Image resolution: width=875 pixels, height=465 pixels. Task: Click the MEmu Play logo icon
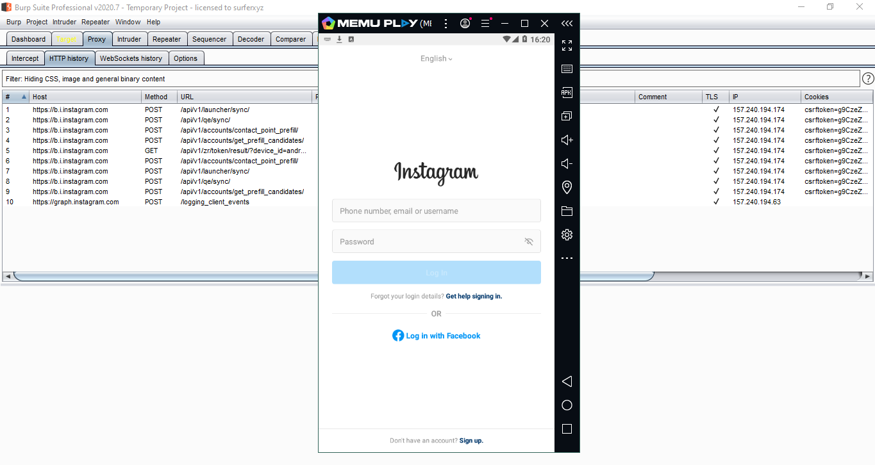(x=328, y=23)
